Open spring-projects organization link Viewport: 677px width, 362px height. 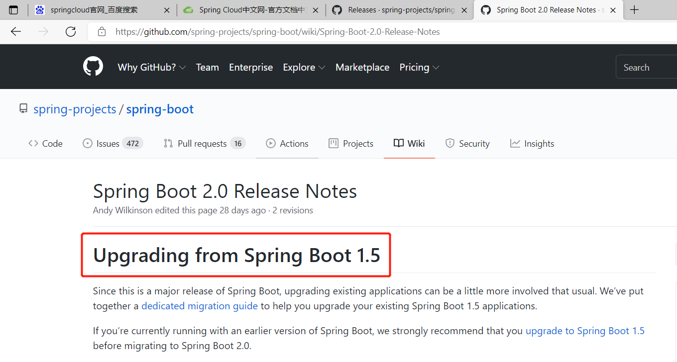click(x=75, y=109)
